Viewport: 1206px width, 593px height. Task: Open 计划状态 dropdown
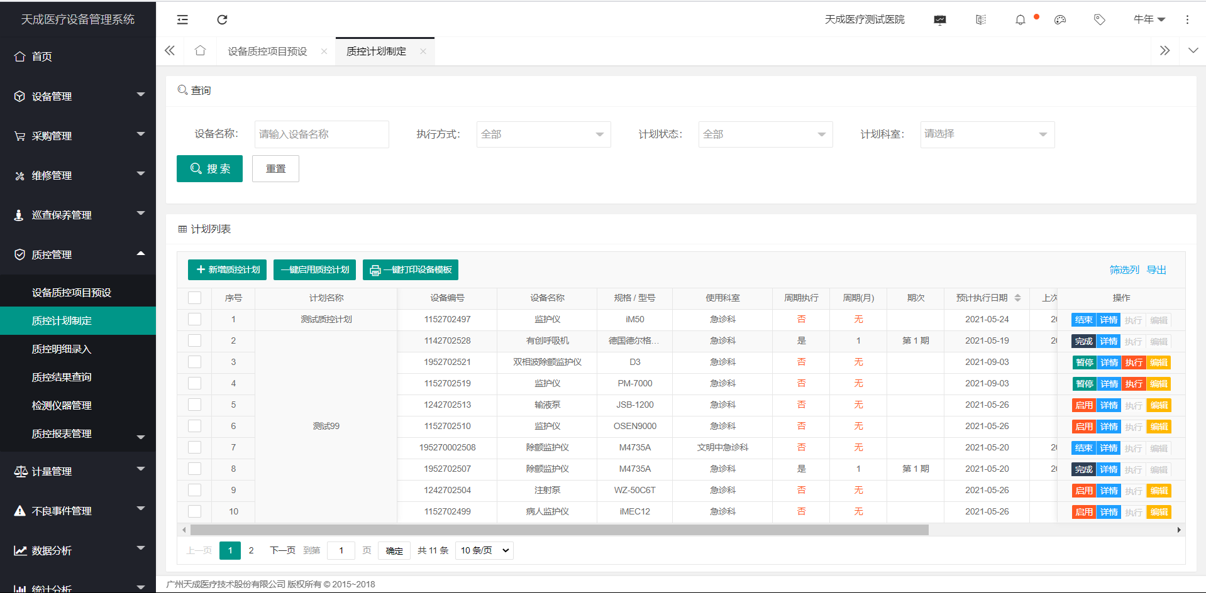tap(766, 134)
